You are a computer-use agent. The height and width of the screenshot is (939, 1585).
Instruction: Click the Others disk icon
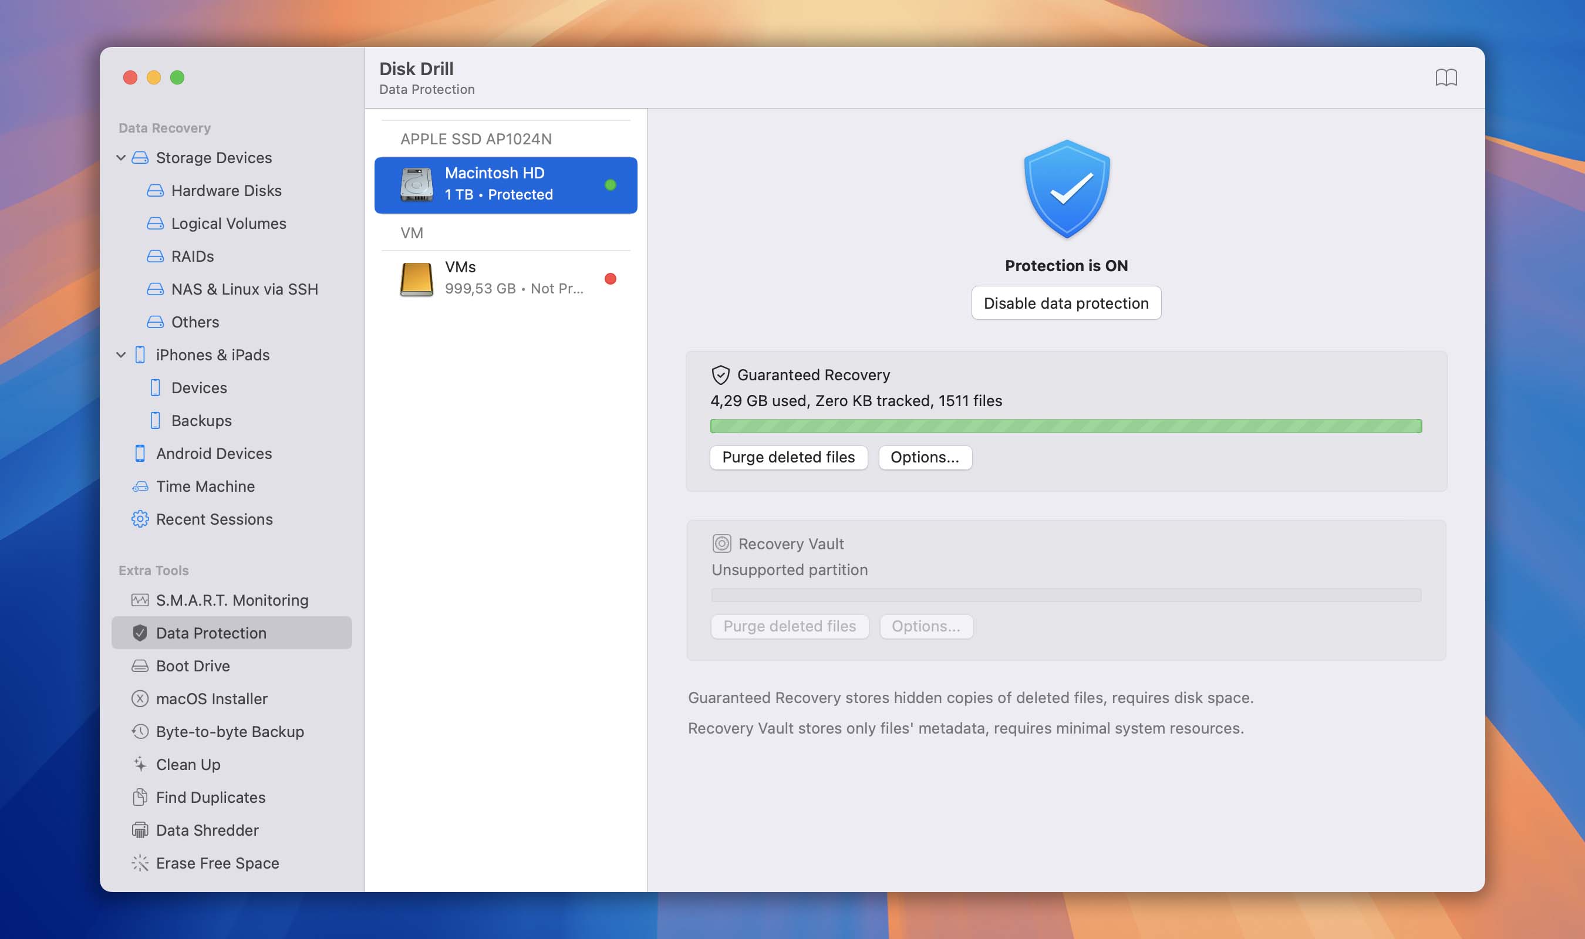coord(155,322)
